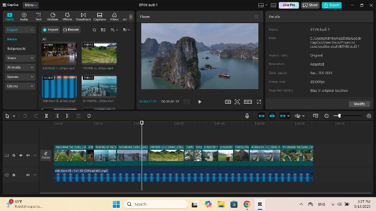376x211 pixels.
Task: Delete right of playhead tool
Action: tap(67, 116)
